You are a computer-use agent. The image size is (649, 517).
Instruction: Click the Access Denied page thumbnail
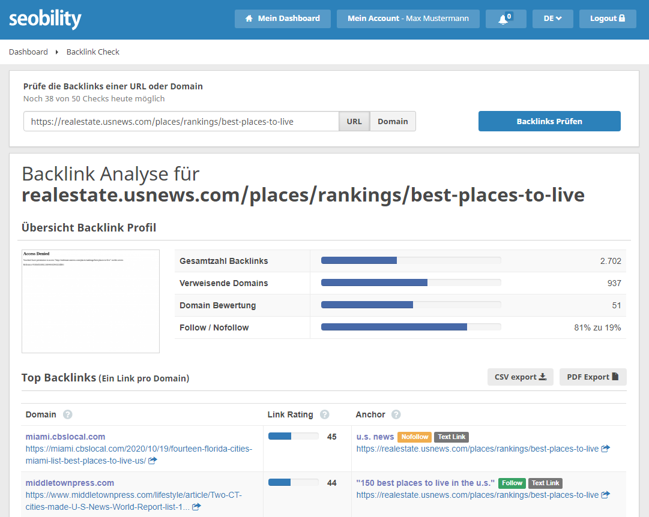[91, 301]
